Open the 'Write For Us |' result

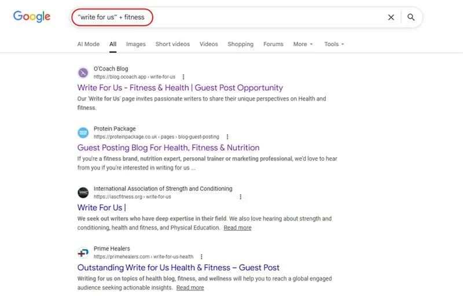102,208
